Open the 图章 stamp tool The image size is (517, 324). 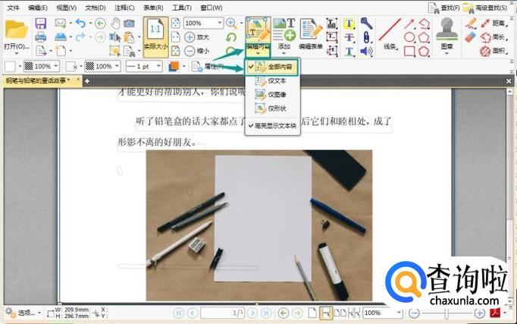click(x=446, y=35)
